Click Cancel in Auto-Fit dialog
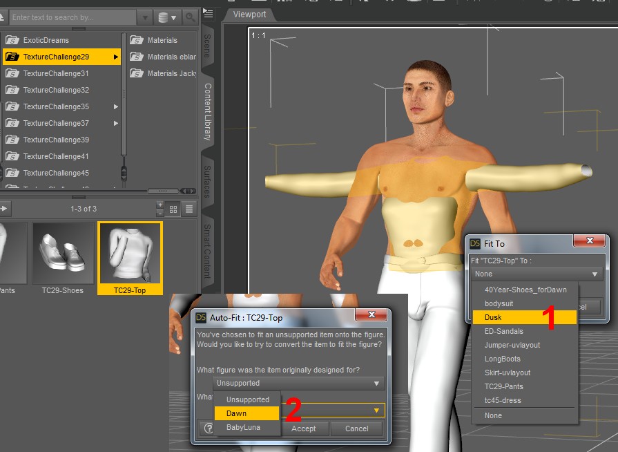 click(357, 429)
